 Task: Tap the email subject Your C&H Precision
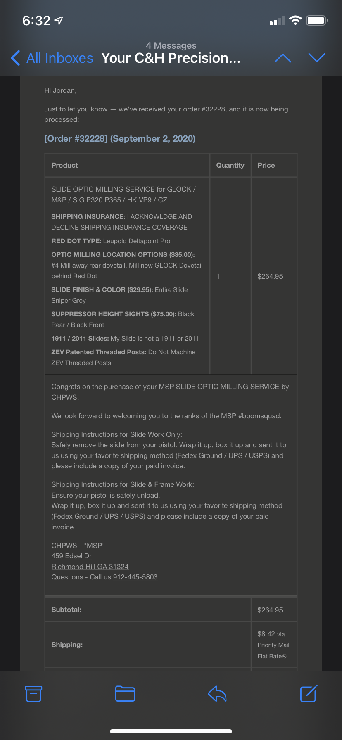pos(171,58)
